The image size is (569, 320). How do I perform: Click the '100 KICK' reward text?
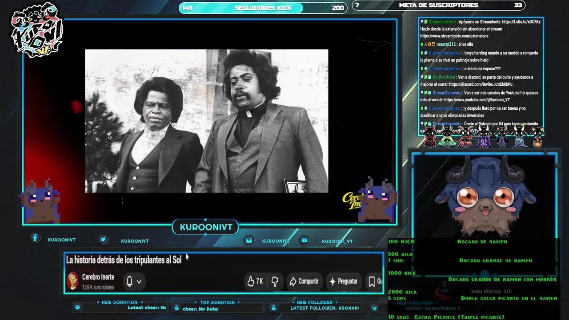point(401,241)
